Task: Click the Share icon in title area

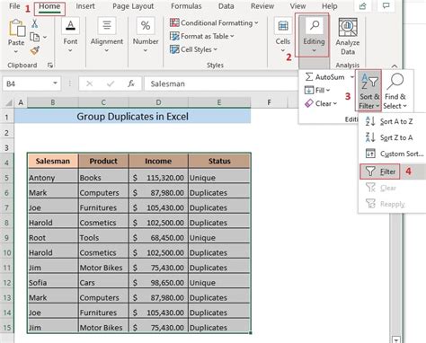Action: pos(362,6)
